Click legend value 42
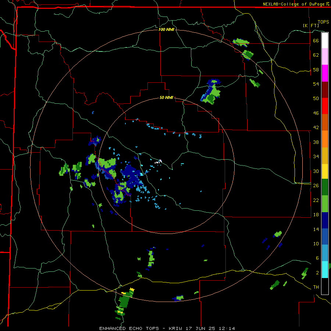 316,128
